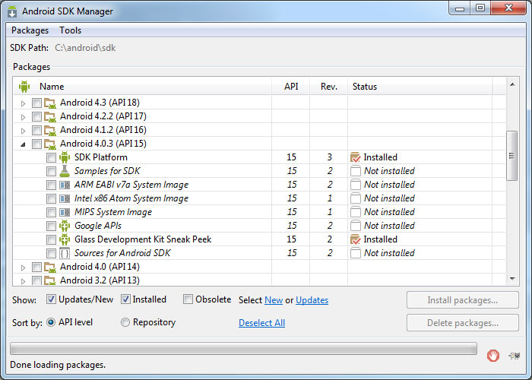The image size is (532, 380).
Task: Expand the Android 4.0 (API 14) node
Action: (x=23, y=268)
